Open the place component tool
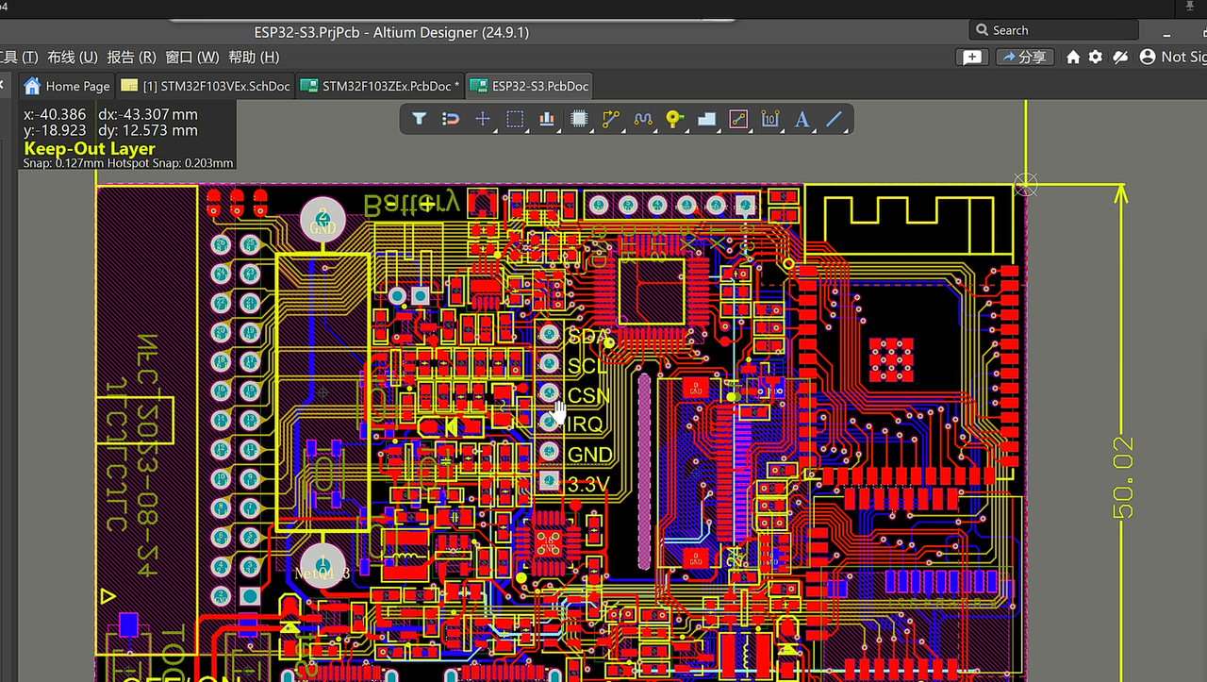 (579, 119)
